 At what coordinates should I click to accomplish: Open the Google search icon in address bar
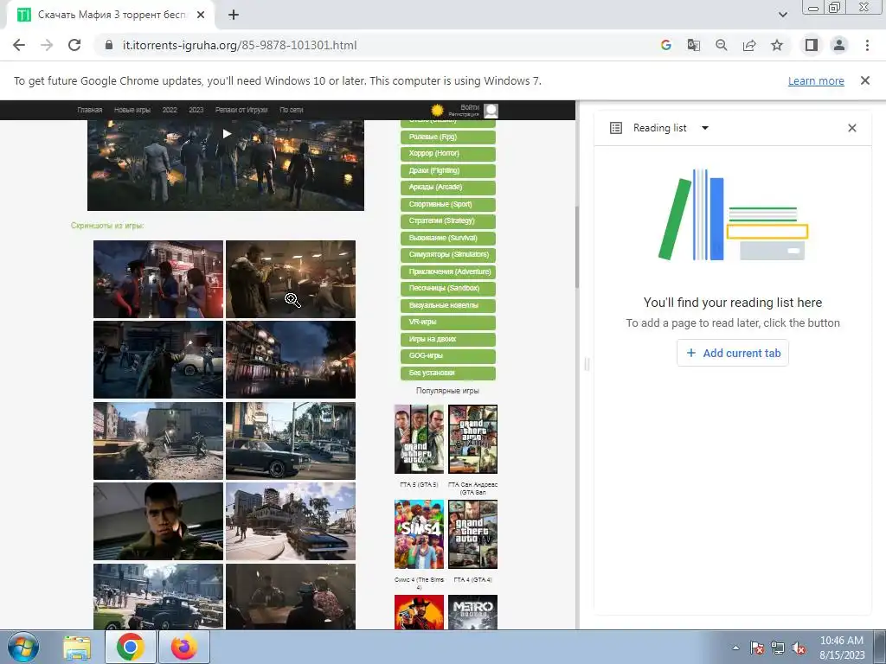pos(666,45)
